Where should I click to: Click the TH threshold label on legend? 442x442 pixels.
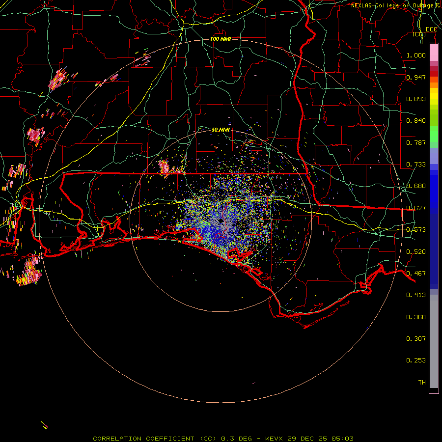pyautogui.click(x=422, y=383)
